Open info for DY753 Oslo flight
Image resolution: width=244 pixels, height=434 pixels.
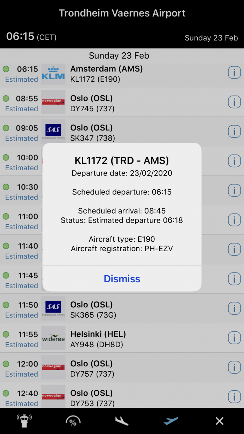[x=234, y=397]
